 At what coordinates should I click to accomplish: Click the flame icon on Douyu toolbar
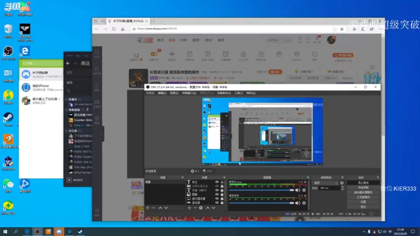pyautogui.click(x=243, y=55)
